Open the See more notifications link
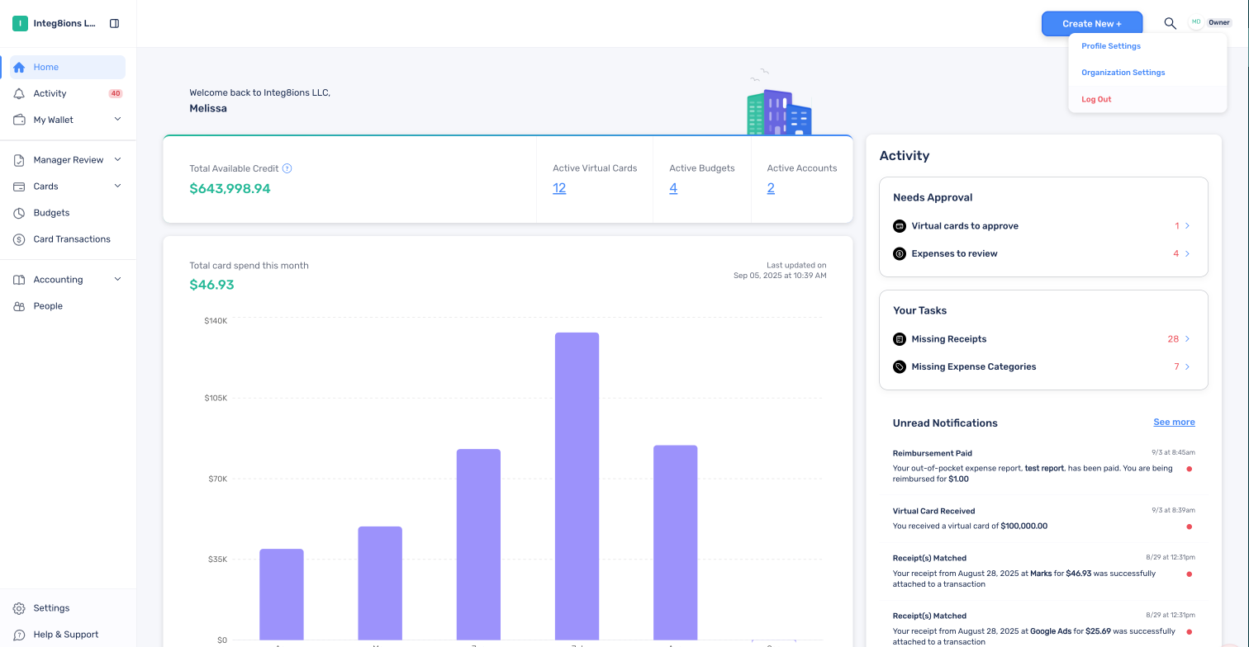This screenshot has width=1249, height=647. pyautogui.click(x=1174, y=422)
